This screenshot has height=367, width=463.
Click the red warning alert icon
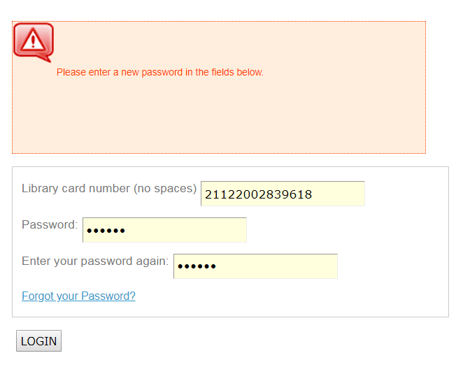pyautogui.click(x=34, y=43)
